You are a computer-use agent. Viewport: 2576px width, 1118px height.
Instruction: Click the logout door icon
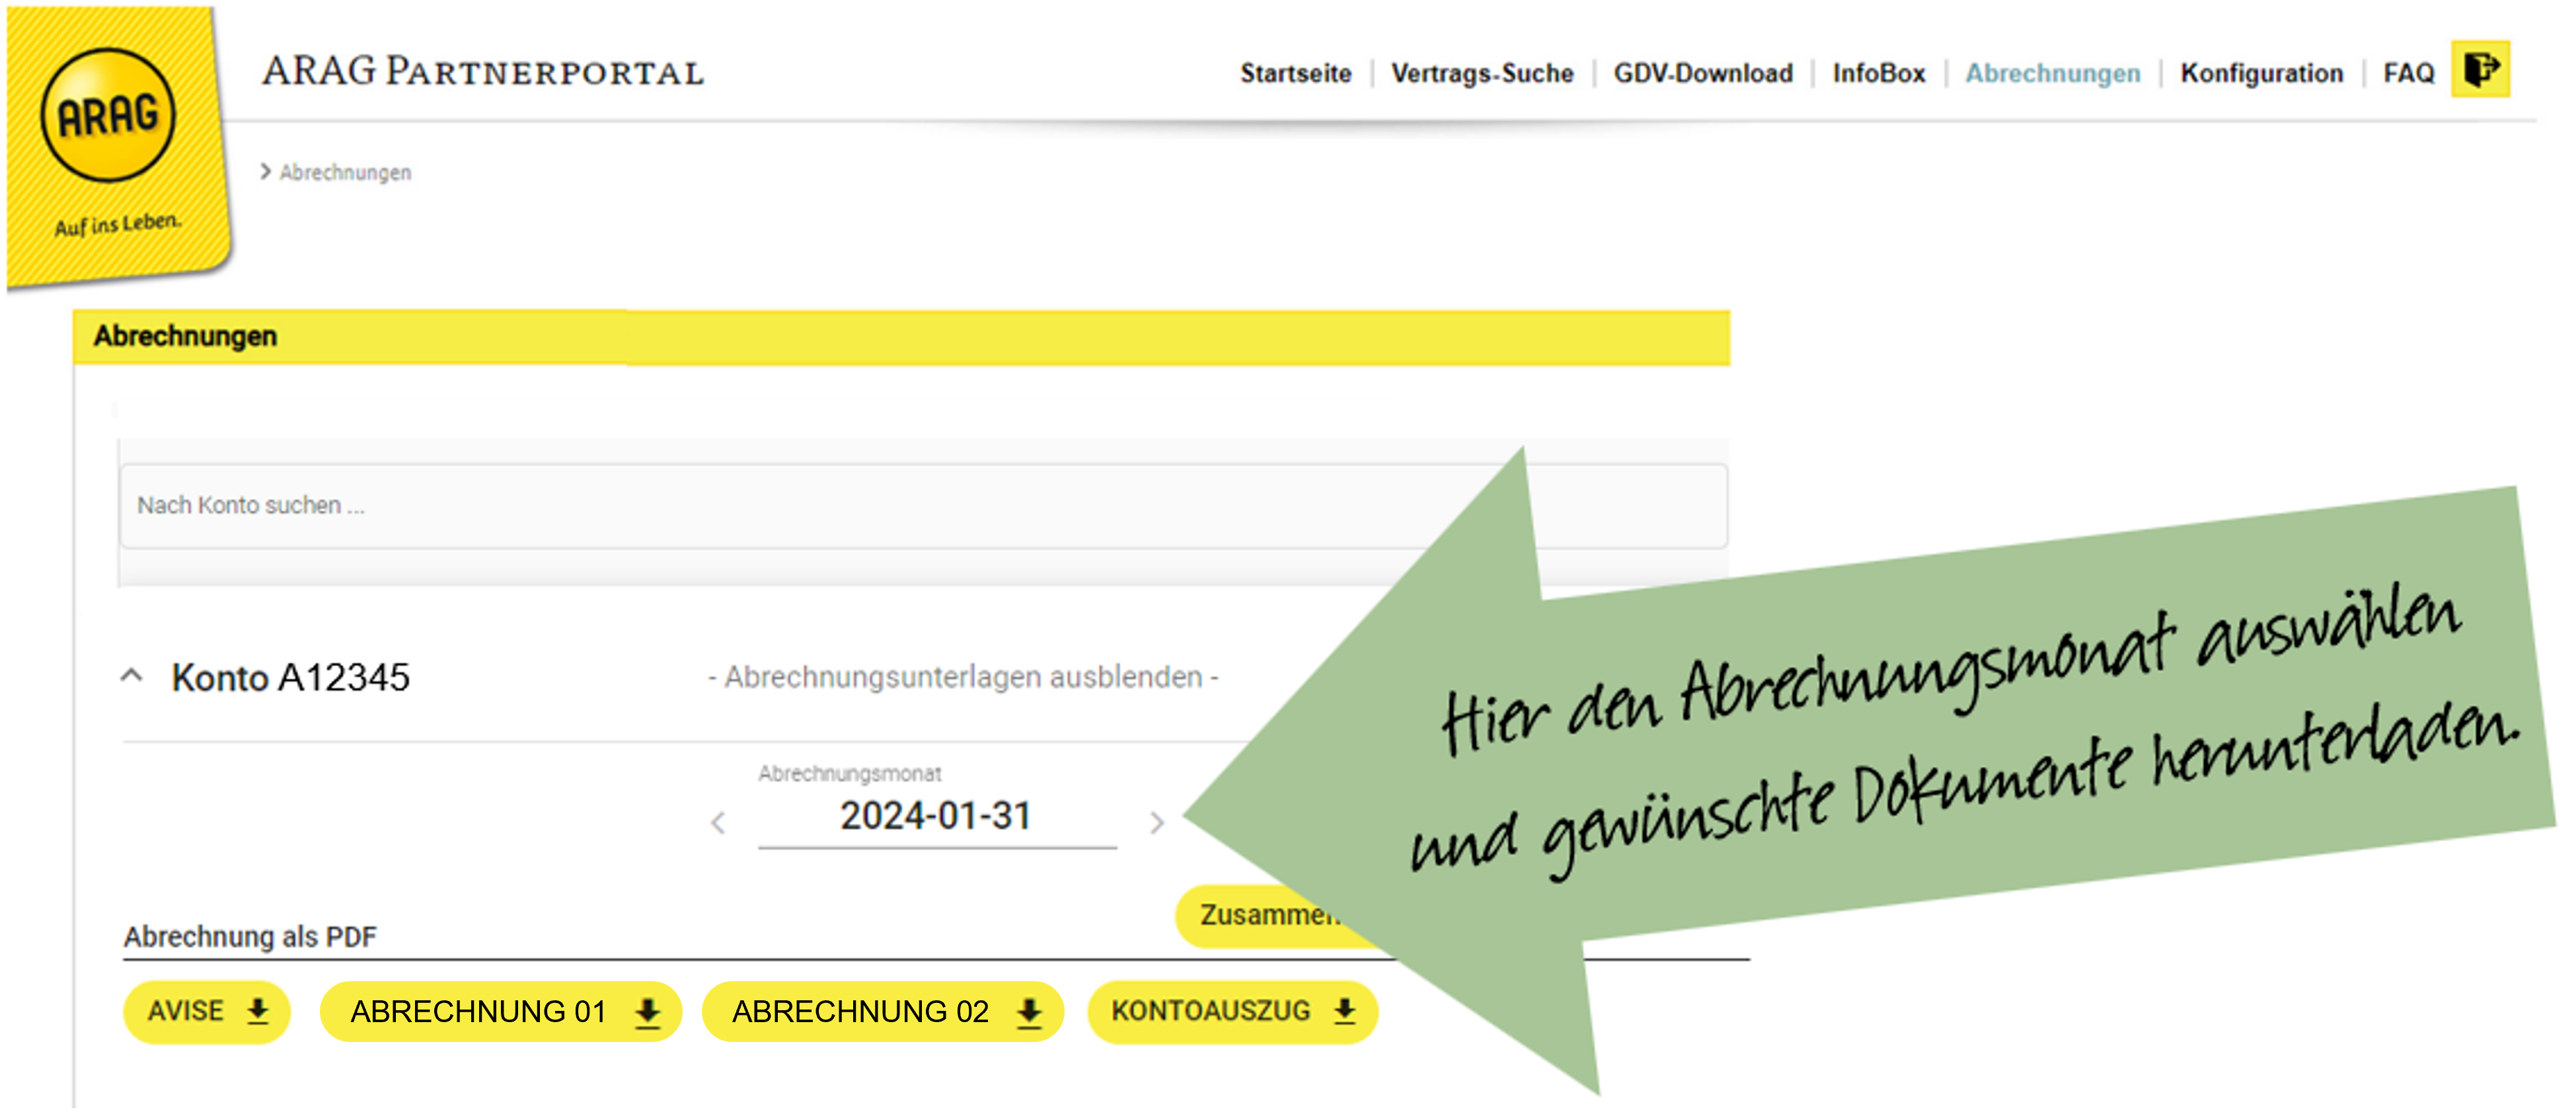click(x=2480, y=70)
